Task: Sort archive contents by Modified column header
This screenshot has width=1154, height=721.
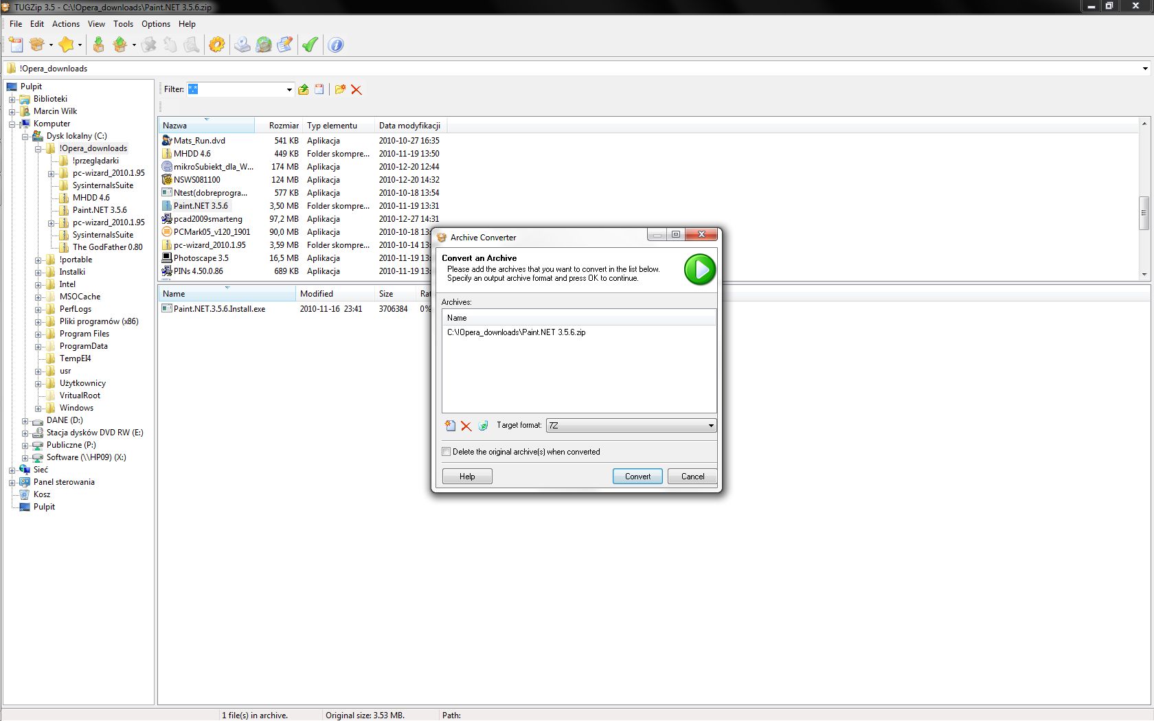Action: (x=335, y=294)
